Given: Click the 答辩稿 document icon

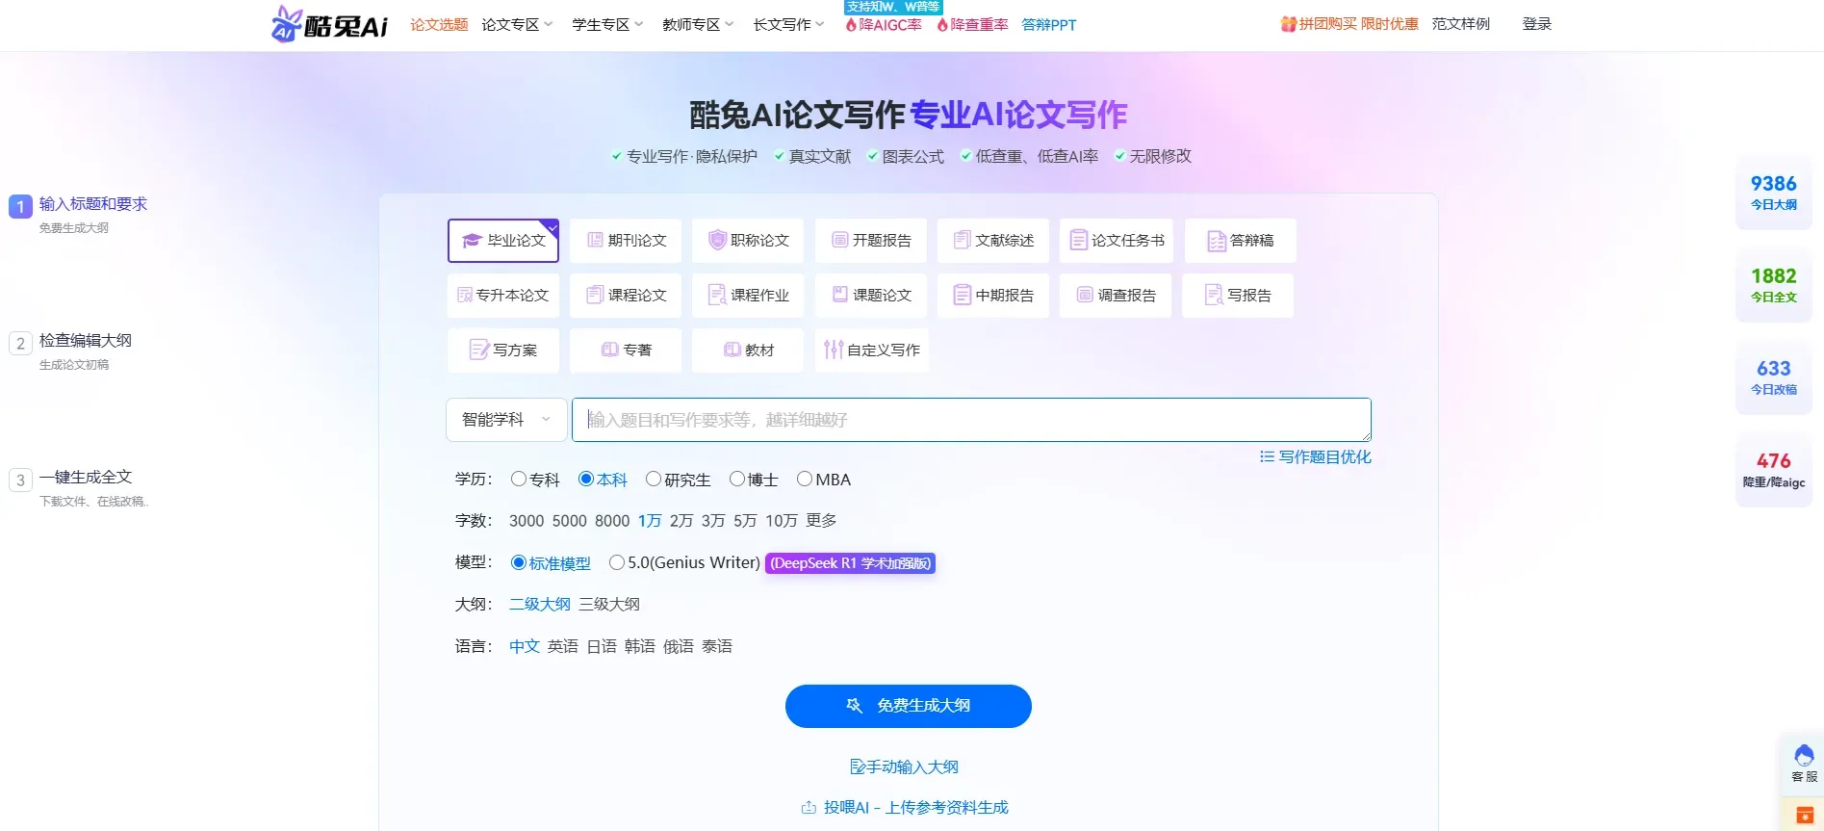Looking at the screenshot, I should coord(1216,241).
